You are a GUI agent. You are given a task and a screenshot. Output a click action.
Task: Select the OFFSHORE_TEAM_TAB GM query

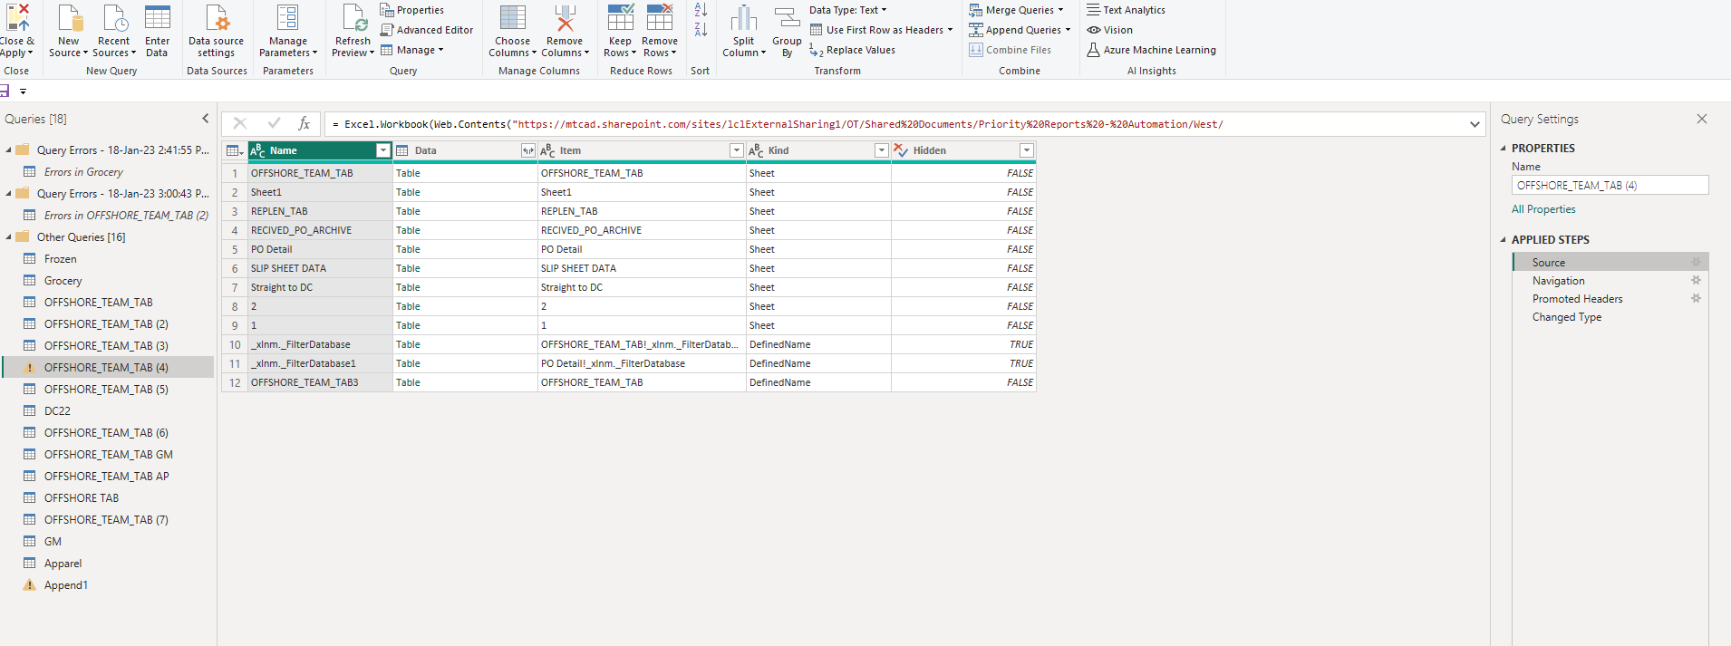tap(109, 455)
